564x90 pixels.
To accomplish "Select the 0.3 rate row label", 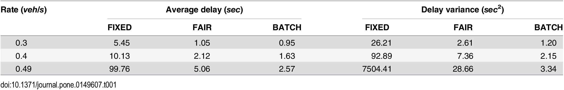I will 21,43.
